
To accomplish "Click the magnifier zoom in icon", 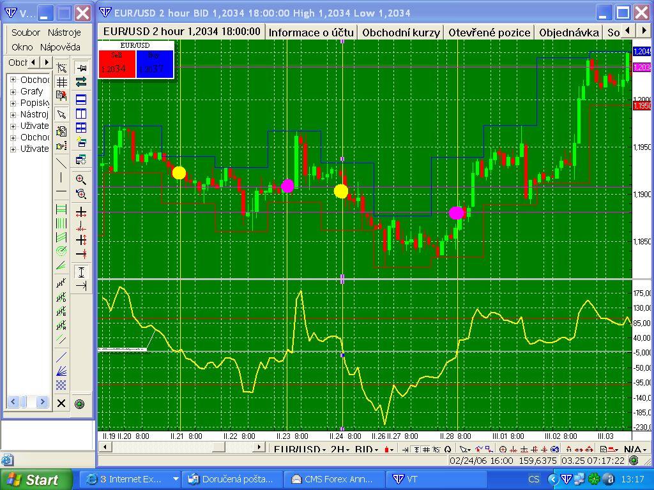I will [x=81, y=179].
